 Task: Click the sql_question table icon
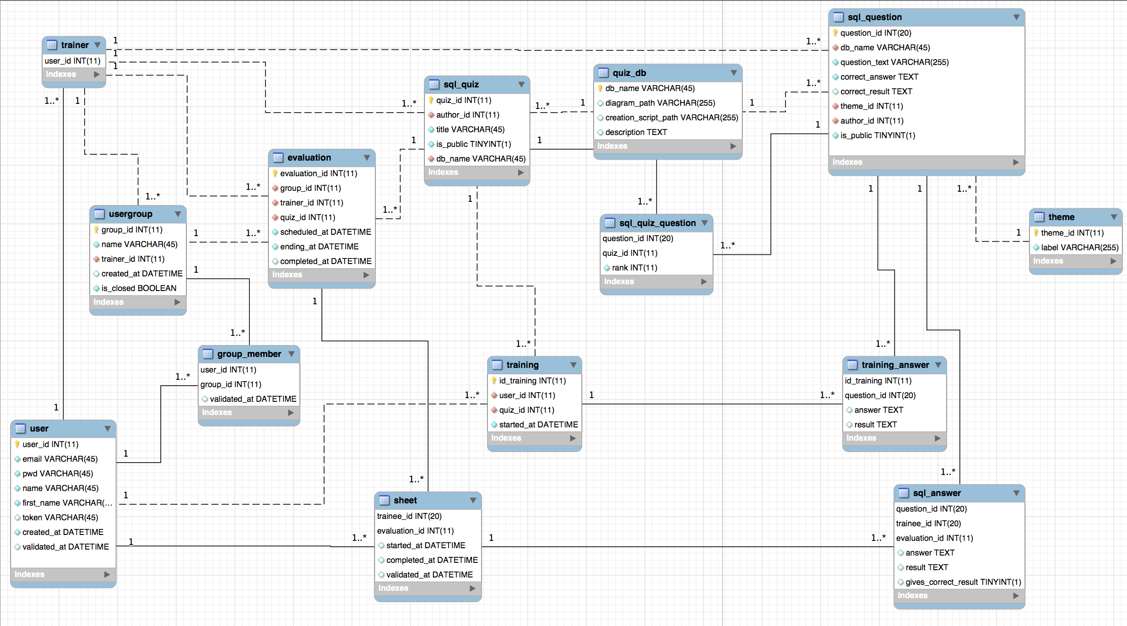pos(839,17)
